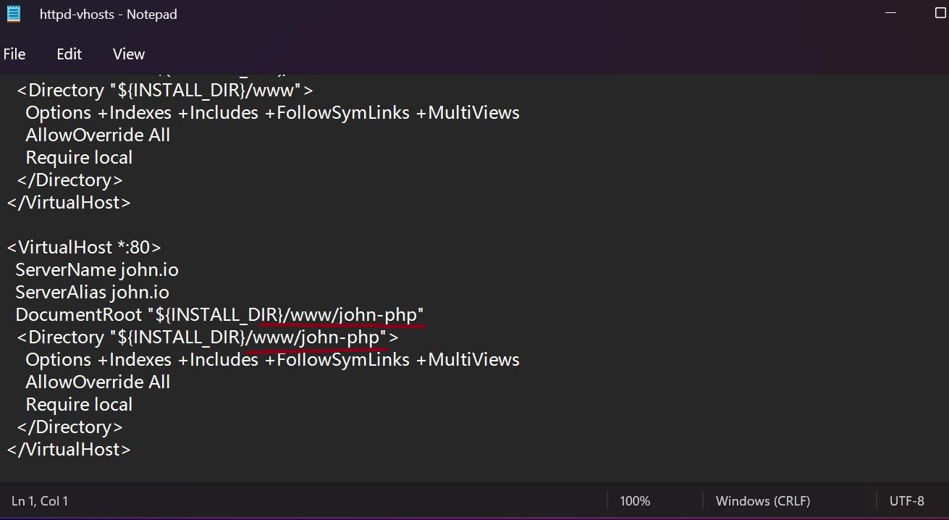This screenshot has height=520, width=949.
Task: Open the File menu
Action: pos(14,54)
